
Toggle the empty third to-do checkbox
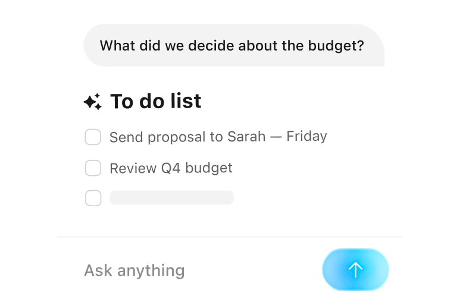[x=93, y=198]
